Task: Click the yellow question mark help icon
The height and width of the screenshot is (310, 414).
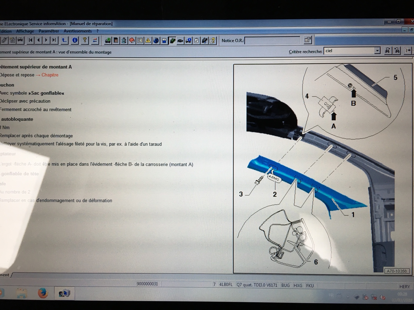Action: point(85,40)
